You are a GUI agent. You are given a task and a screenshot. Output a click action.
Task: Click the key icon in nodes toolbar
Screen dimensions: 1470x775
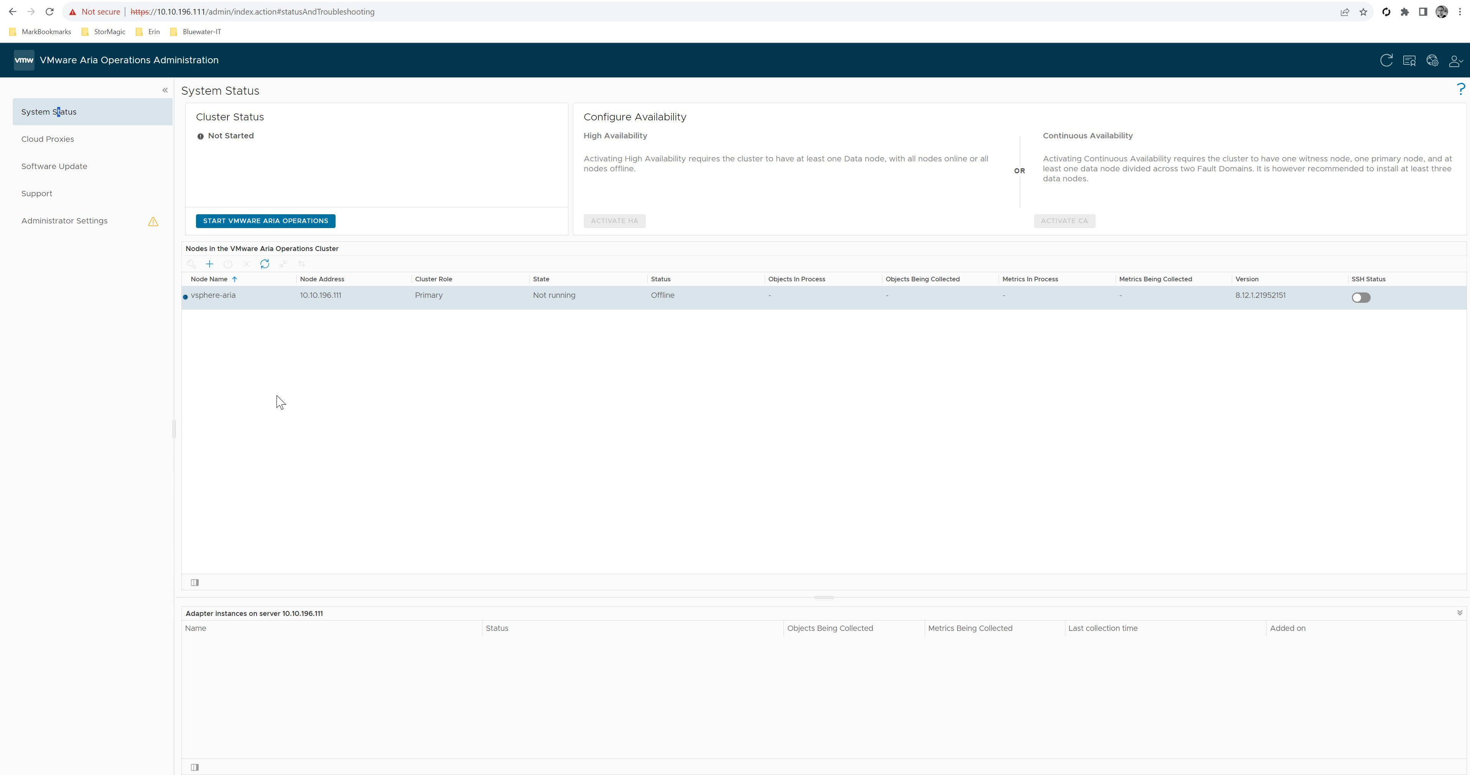(191, 264)
